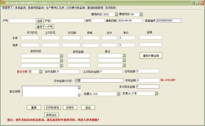Open the 基础数据管理 tab
205x126 pixels.
[95, 8]
